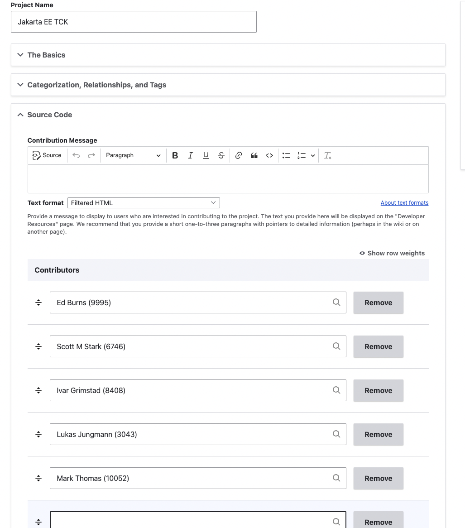Click the Bold formatting icon

(175, 155)
